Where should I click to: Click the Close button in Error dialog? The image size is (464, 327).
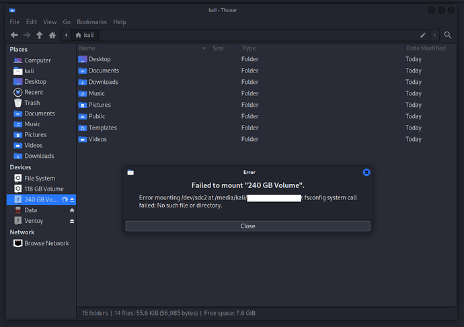pos(247,226)
